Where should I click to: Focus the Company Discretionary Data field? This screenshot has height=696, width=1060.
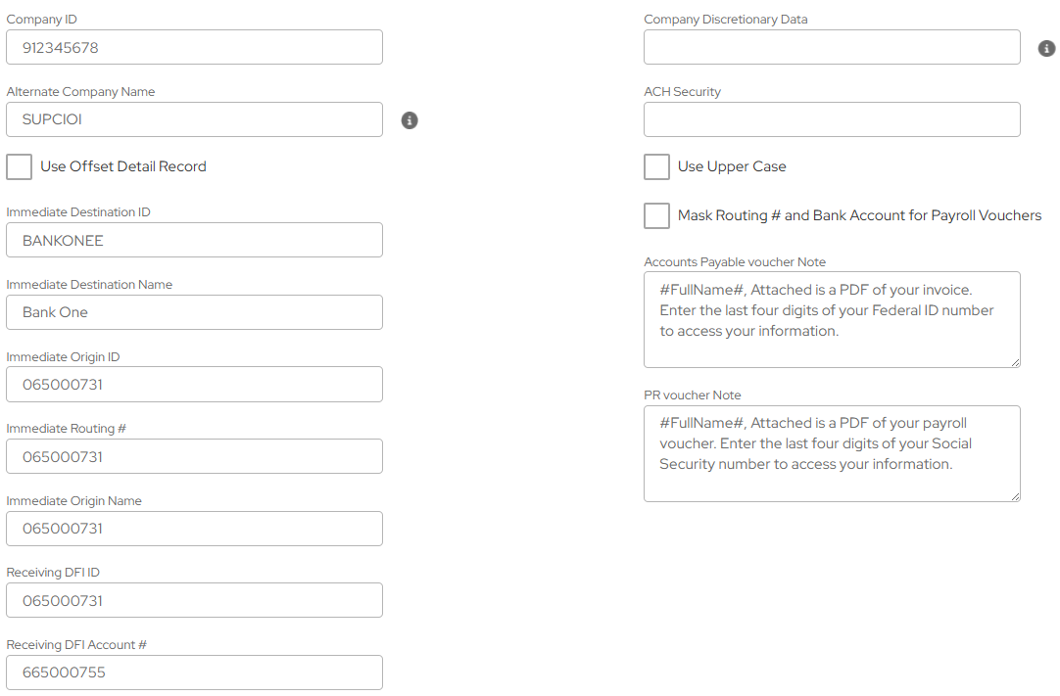[x=832, y=47]
